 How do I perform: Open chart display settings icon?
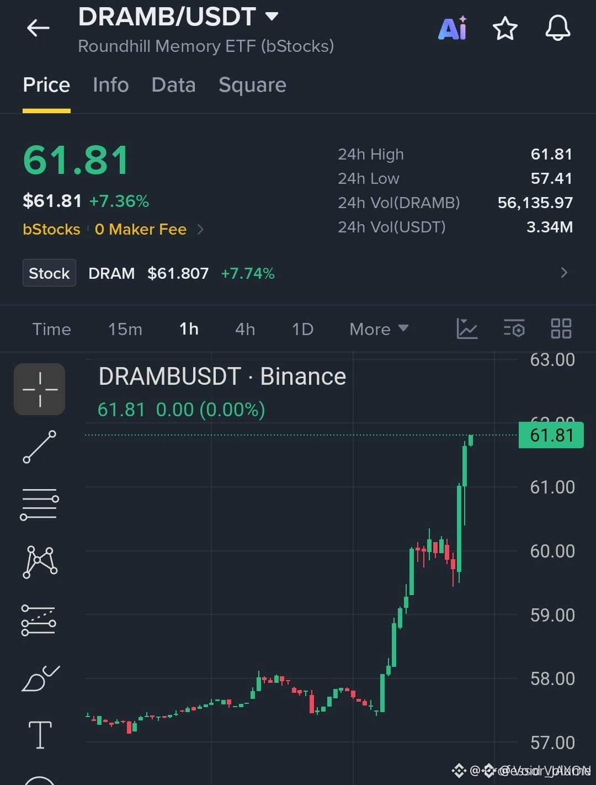coord(514,328)
